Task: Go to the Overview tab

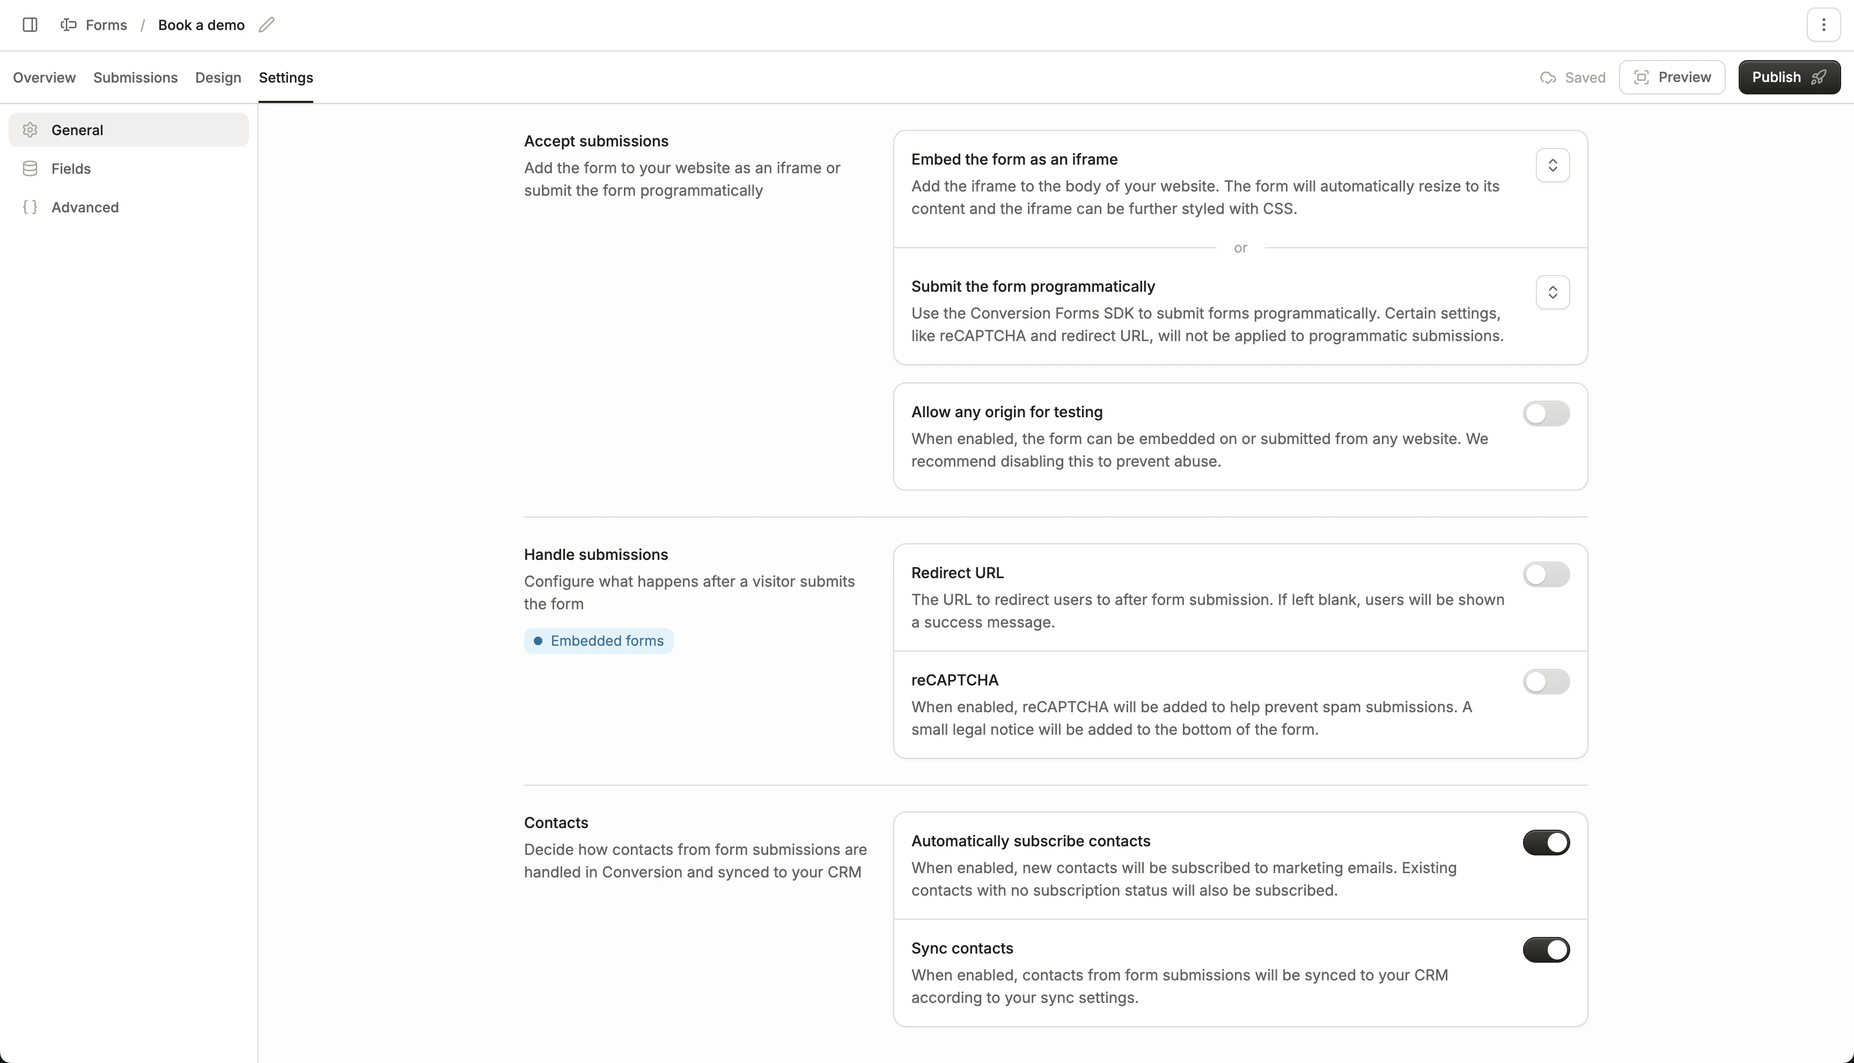Action: pyautogui.click(x=44, y=77)
